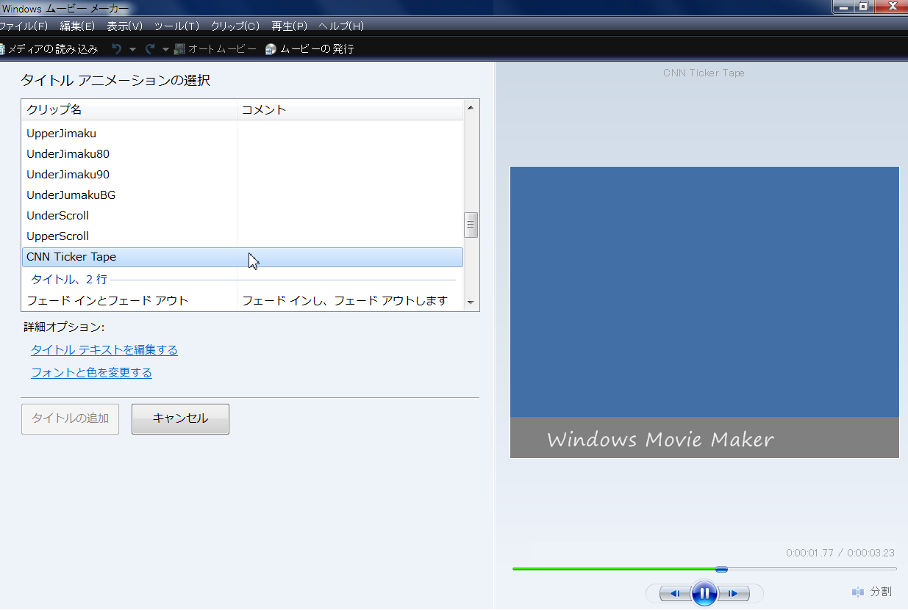This screenshot has height=610, width=908.
Task: Click the Undo arrow icon
Action: pyautogui.click(x=117, y=49)
